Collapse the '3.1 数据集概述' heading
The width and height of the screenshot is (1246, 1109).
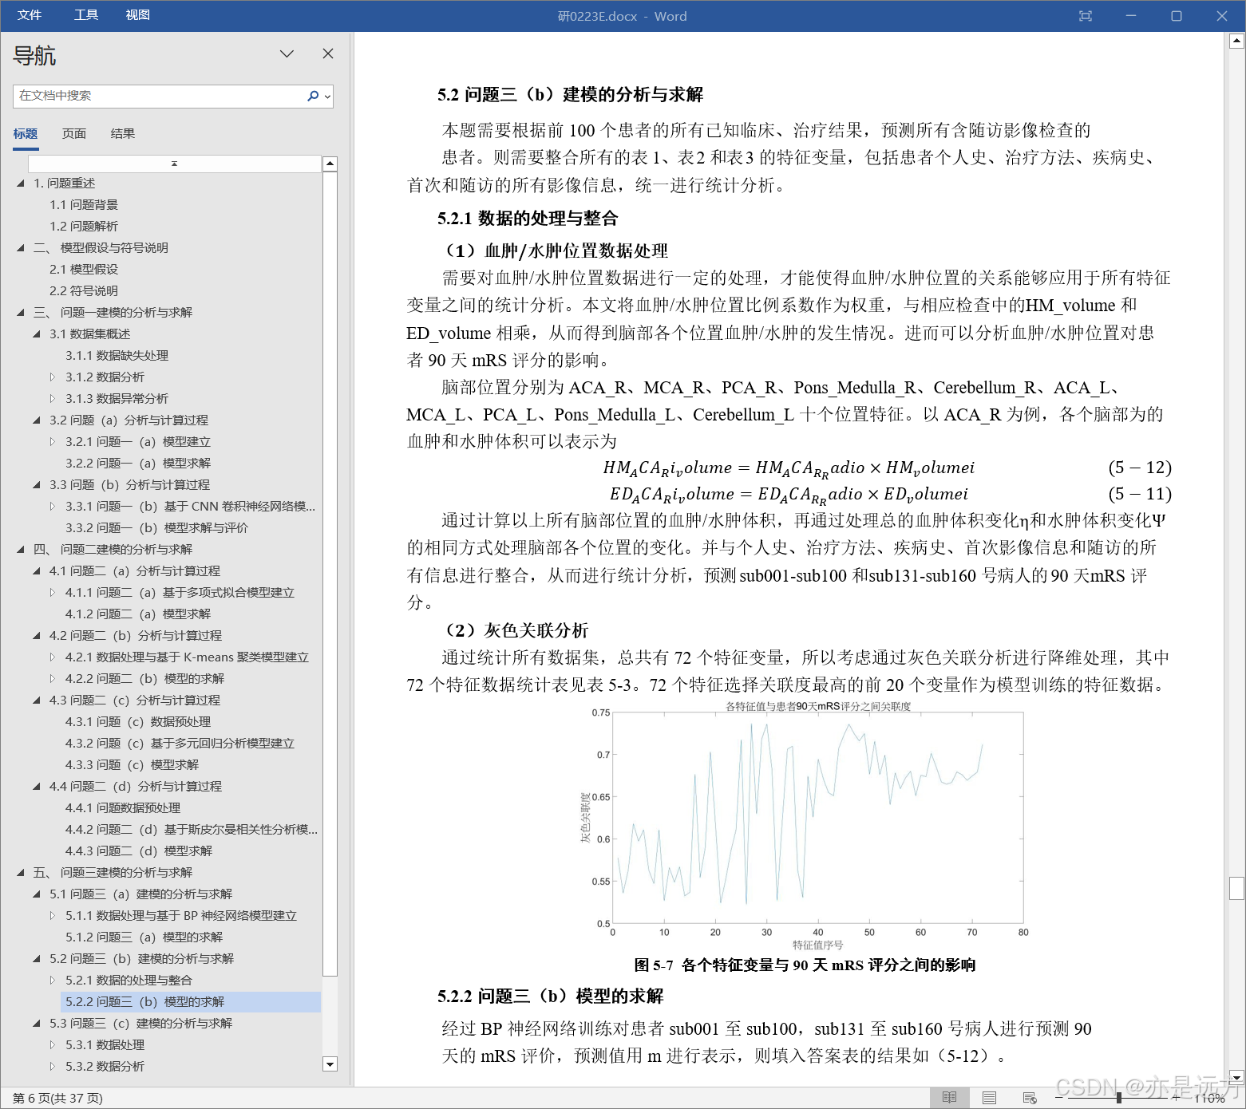[37, 334]
